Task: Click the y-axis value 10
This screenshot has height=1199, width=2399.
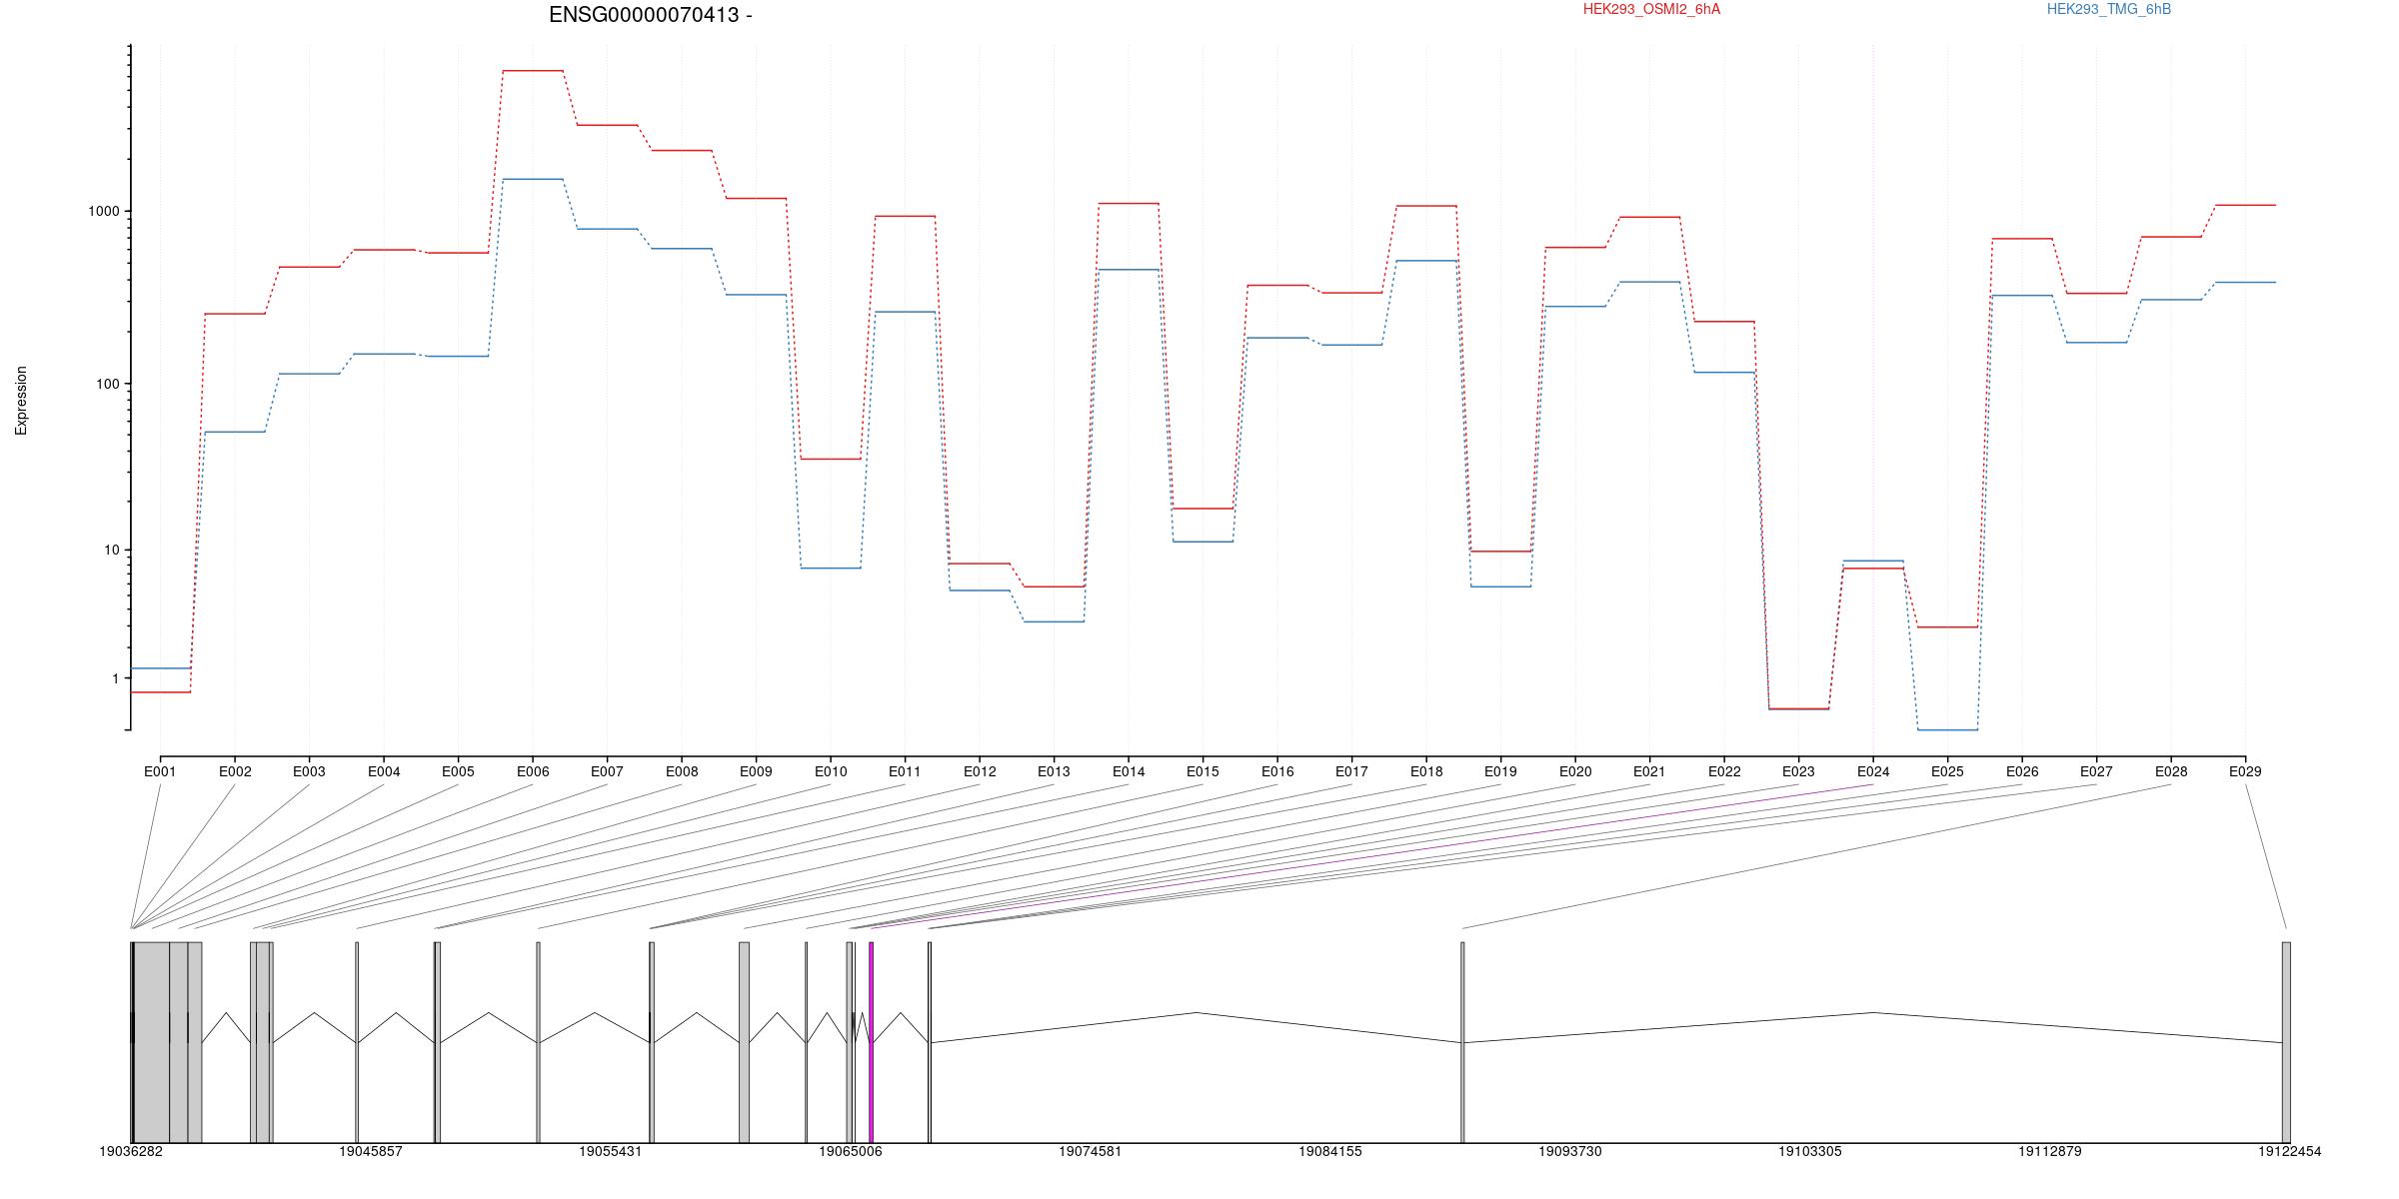Action: click(x=112, y=551)
